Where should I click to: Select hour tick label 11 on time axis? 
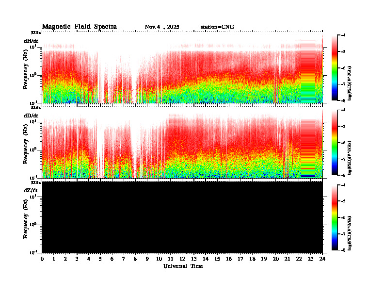[171, 259]
